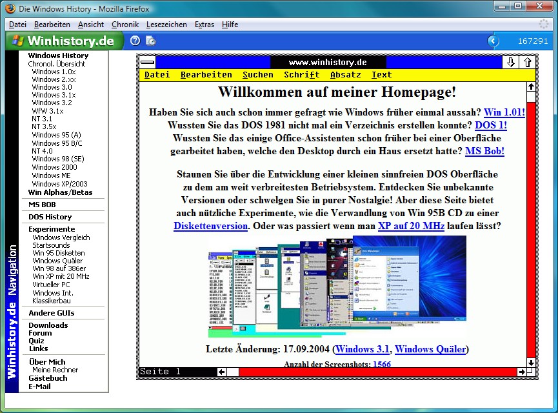558x413 pixels.
Task: Open 'Startsounds' under Experimente
Action: (x=51, y=245)
